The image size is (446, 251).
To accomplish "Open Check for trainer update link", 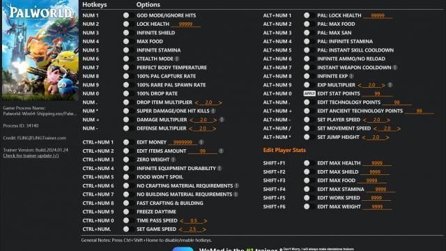I will pos(31,155).
